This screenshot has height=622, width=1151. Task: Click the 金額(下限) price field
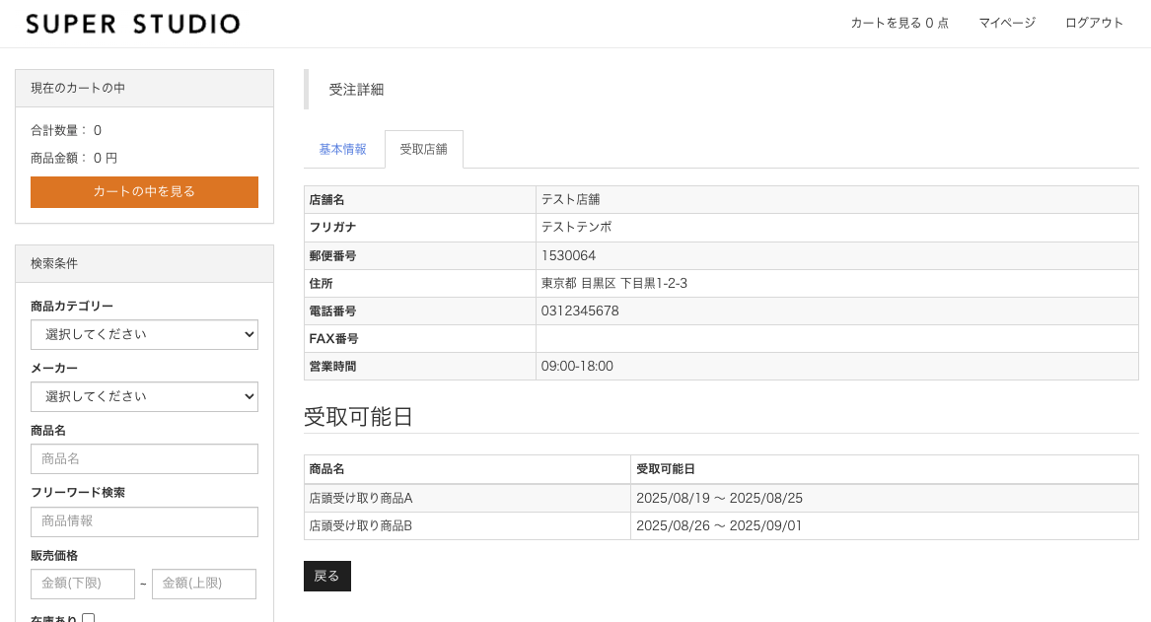[x=83, y=584]
